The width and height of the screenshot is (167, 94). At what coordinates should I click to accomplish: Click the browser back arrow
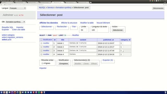point(1,5)
